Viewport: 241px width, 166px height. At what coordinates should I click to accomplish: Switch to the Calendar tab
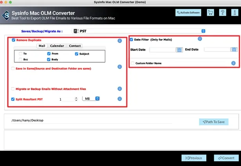pos(57,46)
